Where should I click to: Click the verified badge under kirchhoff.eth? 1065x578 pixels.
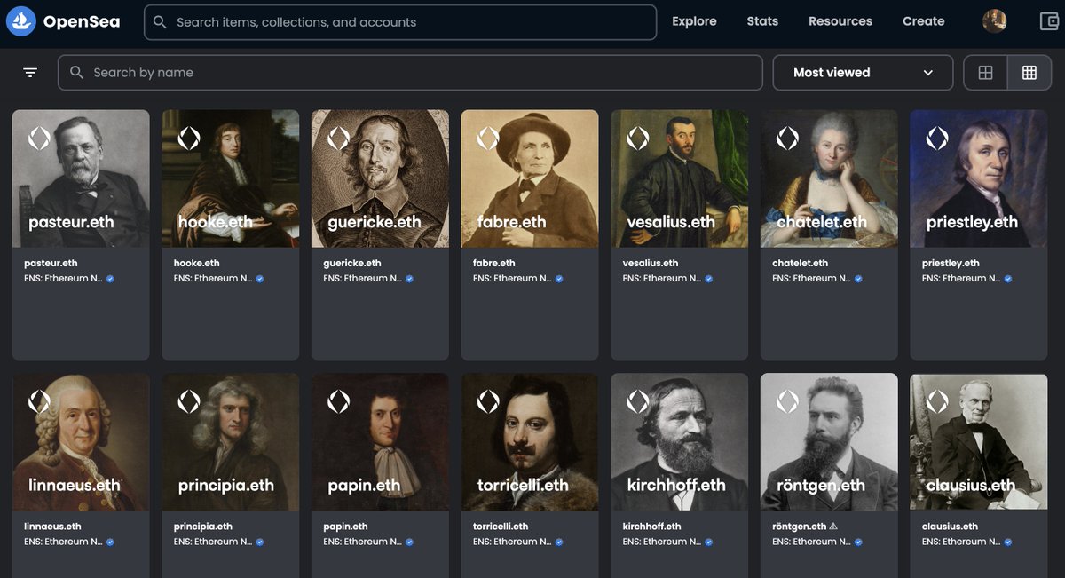(709, 542)
